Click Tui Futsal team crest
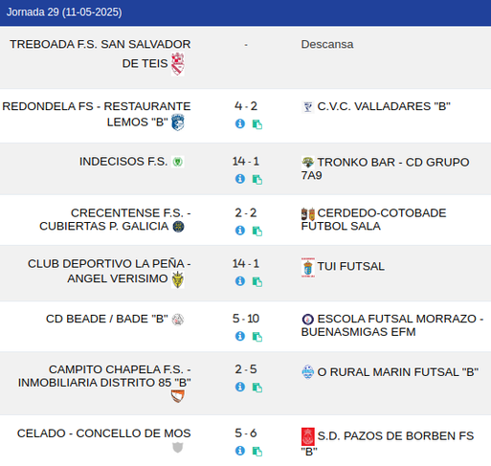This screenshot has width=491, height=466. 308,268
